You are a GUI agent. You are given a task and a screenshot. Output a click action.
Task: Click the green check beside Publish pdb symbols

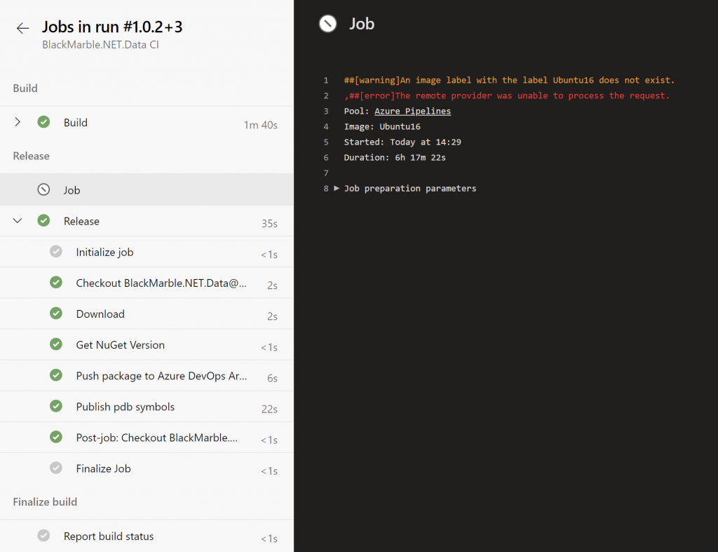tap(56, 406)
